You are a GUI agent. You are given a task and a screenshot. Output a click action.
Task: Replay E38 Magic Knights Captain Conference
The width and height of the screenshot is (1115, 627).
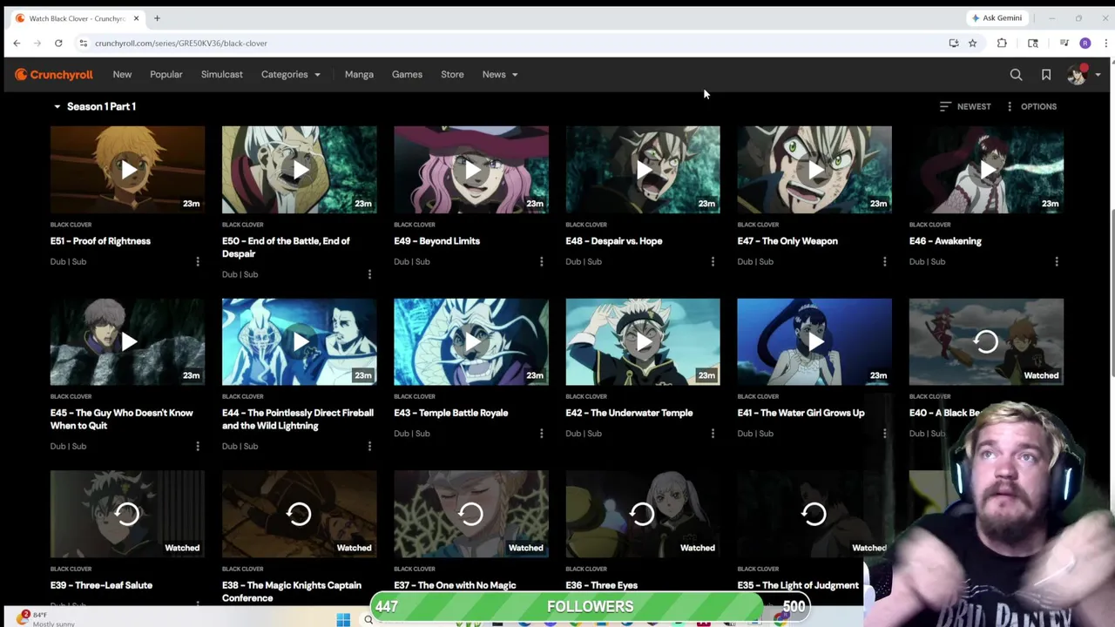299,514
